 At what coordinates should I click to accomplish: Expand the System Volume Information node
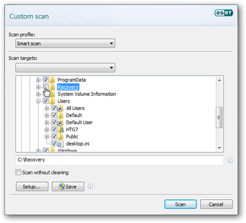coord(38,94)
